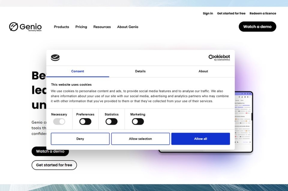Enable the Marketing cookies toggle
The height and width of the screenshot is (191, 288).
pos(138,121)
